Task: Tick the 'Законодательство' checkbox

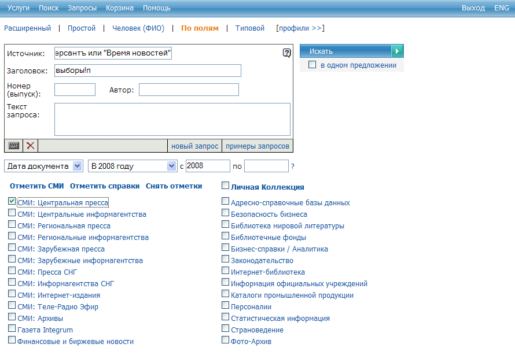Action: click(x=226, y=260)
